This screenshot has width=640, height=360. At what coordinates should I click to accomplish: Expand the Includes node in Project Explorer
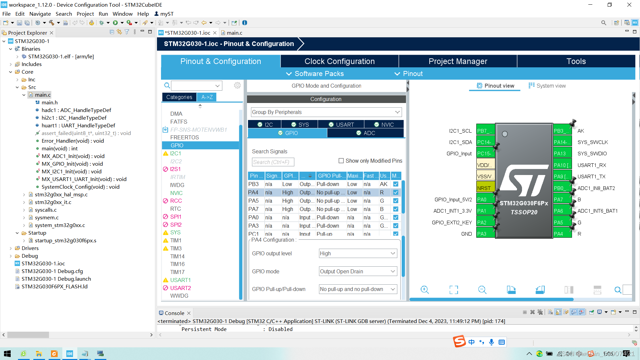coord(10,64)
